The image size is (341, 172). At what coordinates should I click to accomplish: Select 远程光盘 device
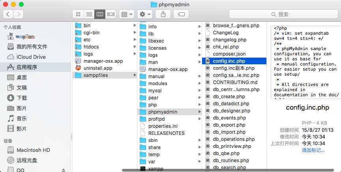(x=35, y=160)
